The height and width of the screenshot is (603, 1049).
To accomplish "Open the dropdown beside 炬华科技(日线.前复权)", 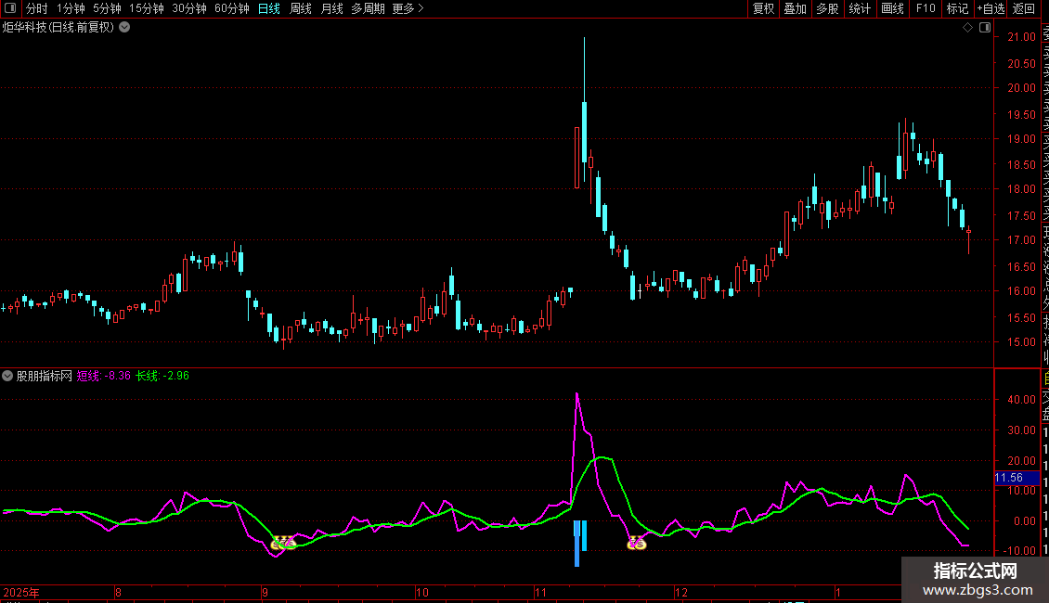I will (x=124, y=28).
